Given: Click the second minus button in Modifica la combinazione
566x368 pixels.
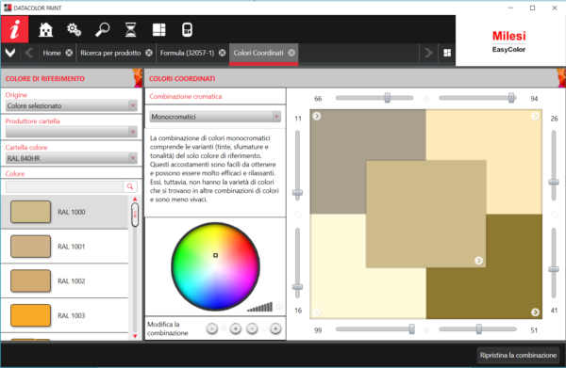Looking at the screenshot, I should pos(252,328).
